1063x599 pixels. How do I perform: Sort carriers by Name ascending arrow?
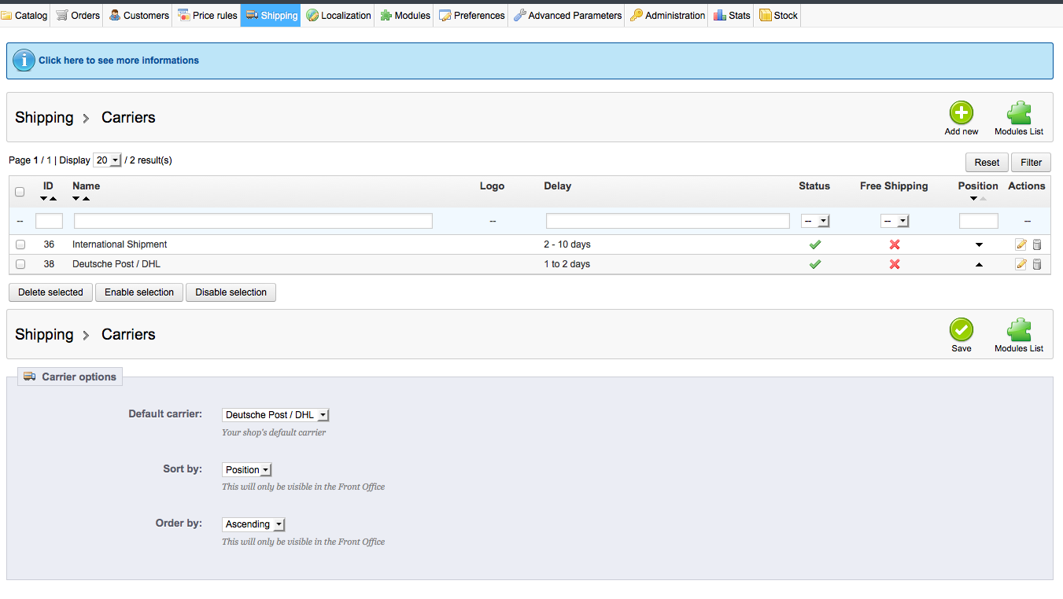click(85, 199)
